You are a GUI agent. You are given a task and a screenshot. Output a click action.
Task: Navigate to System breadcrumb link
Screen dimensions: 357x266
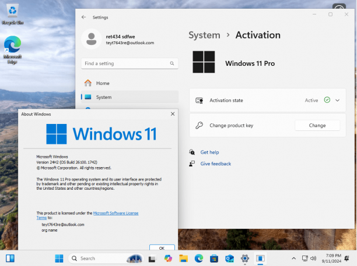tap(204, 35)
